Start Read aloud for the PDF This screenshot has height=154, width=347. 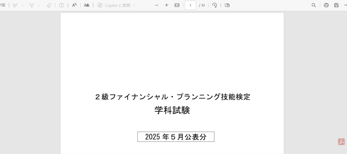tap(74, 5)
